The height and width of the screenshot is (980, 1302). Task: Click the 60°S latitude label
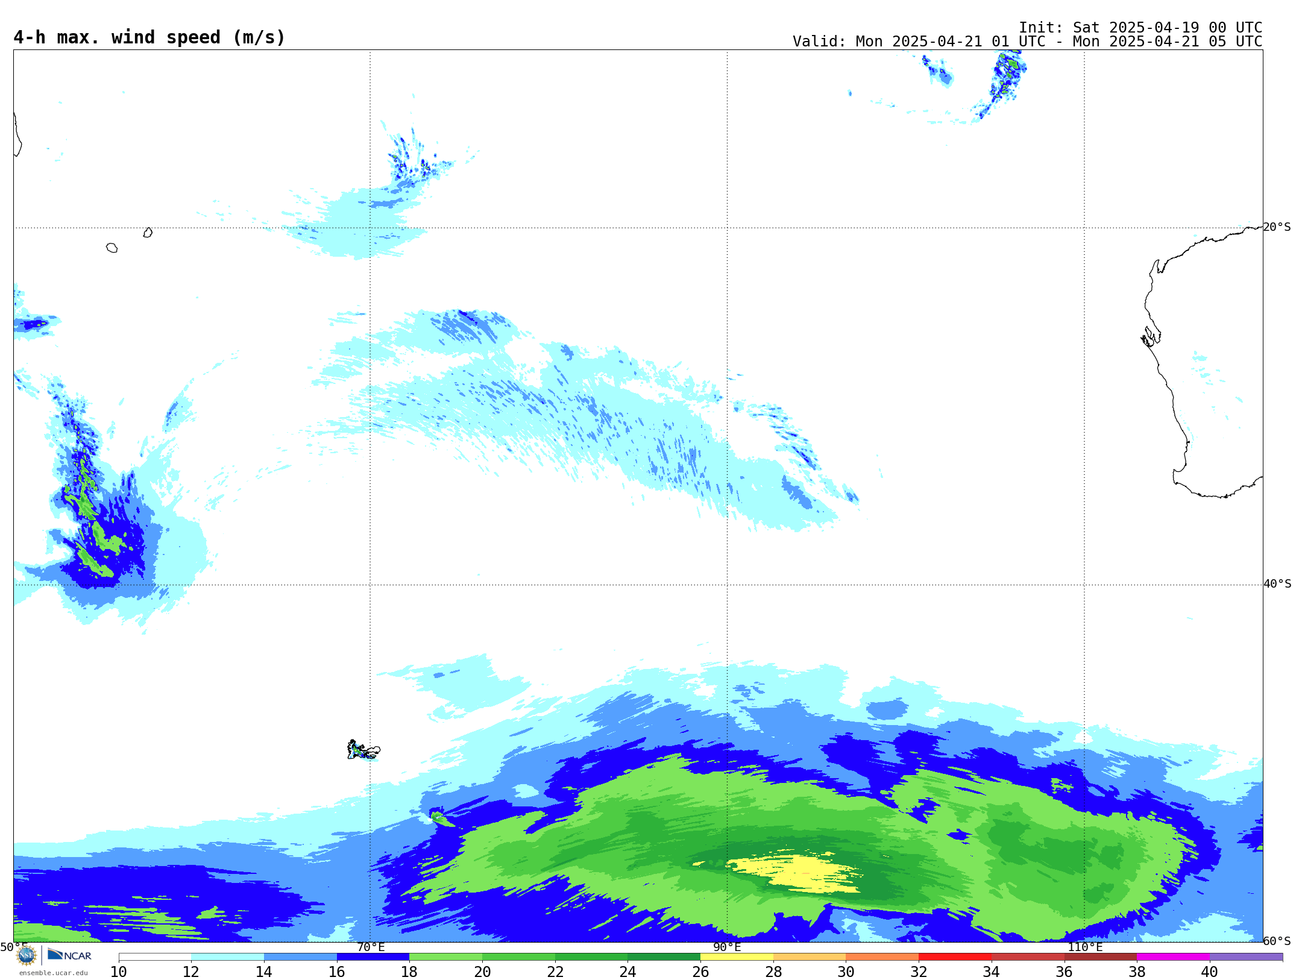tap(1277, 941)
